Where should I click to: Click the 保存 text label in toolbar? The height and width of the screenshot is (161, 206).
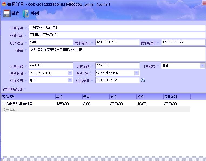point(15,13)
